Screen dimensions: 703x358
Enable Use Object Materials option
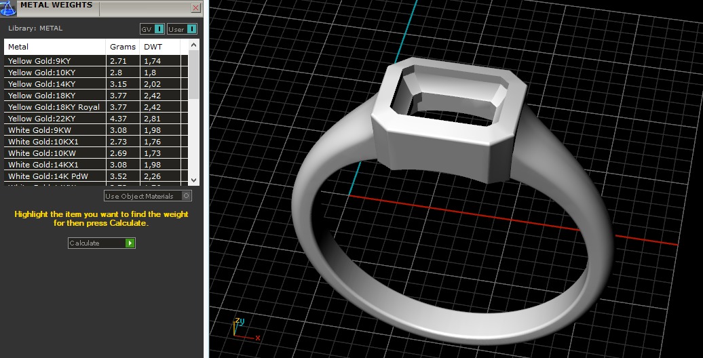(x=148, y=196)
